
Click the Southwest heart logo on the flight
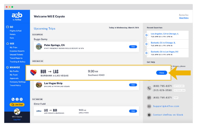33,73
